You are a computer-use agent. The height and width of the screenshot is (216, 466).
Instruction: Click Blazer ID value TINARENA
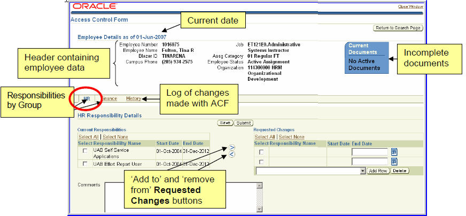(x=173, y=56)
